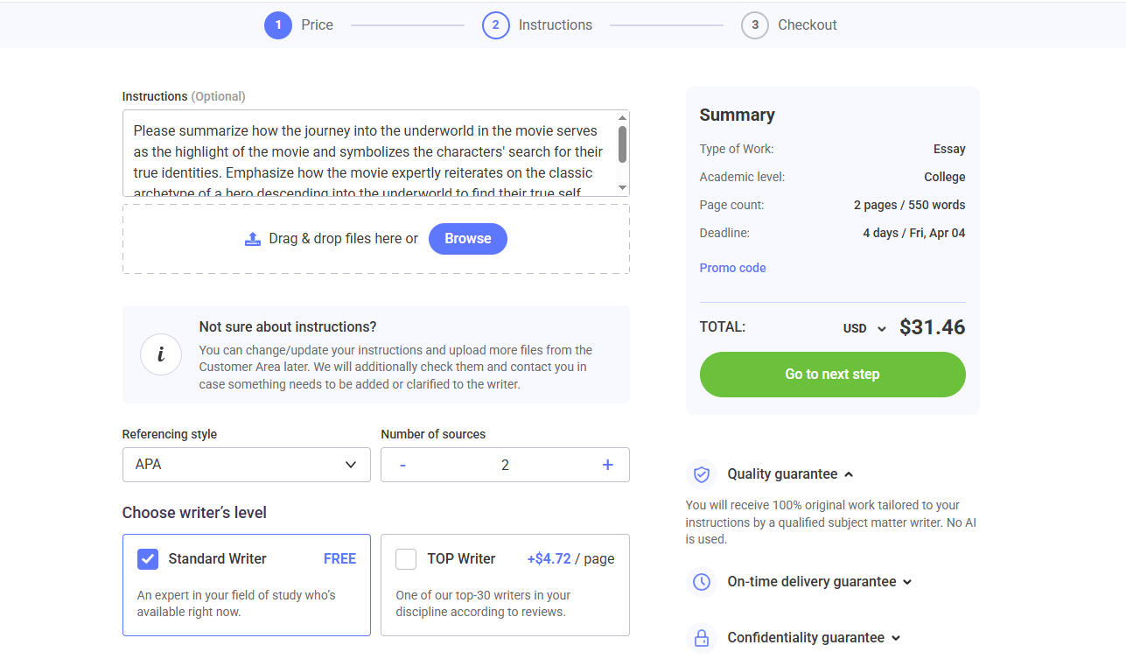This screenshot has height=659, width=1126.
Task: Uncheck the Standard Writer checkbox
Action: coord(148,559)
